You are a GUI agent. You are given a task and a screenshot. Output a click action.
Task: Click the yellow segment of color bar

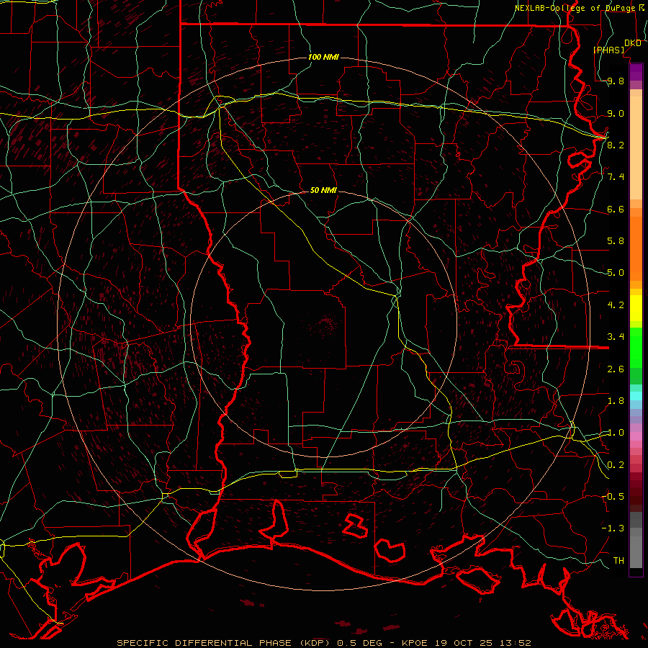(x=636, y=308)
